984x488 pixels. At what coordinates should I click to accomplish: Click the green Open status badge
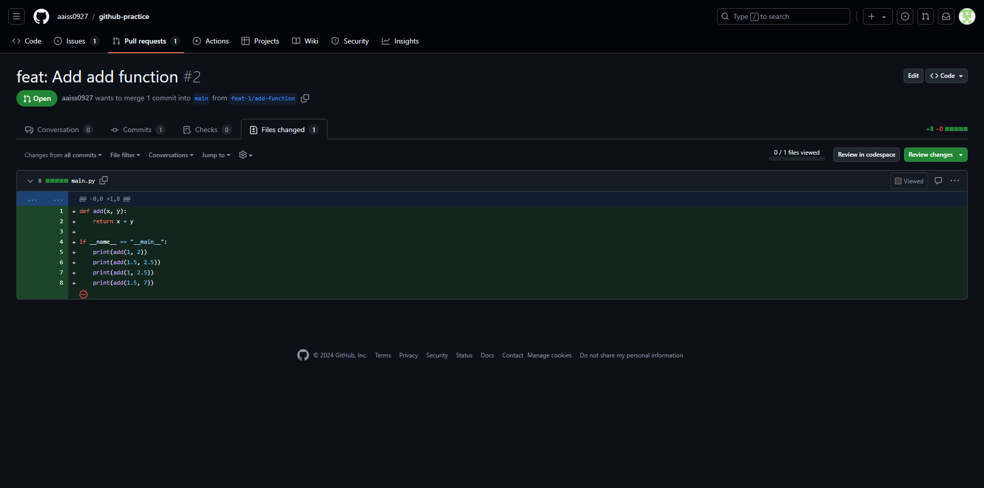37,98
